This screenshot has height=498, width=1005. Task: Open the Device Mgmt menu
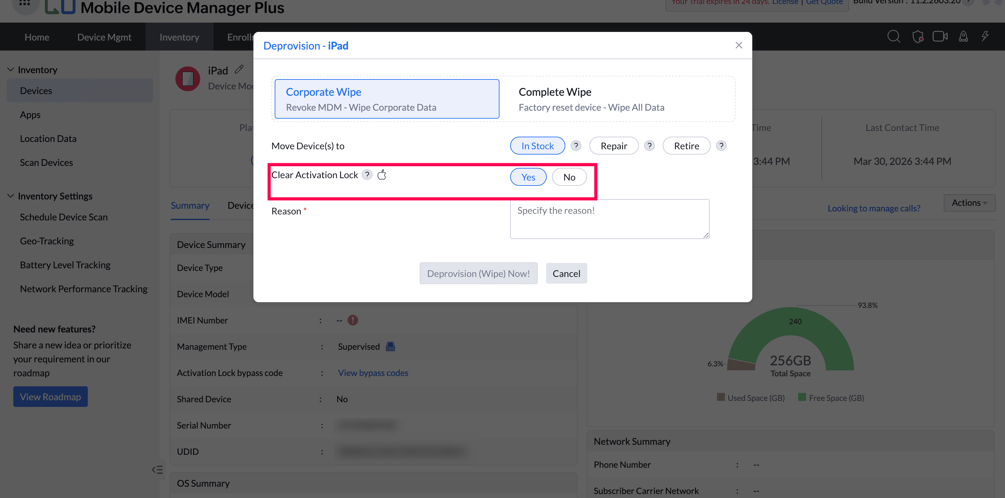pyautogui.click(x=104, y=37)
